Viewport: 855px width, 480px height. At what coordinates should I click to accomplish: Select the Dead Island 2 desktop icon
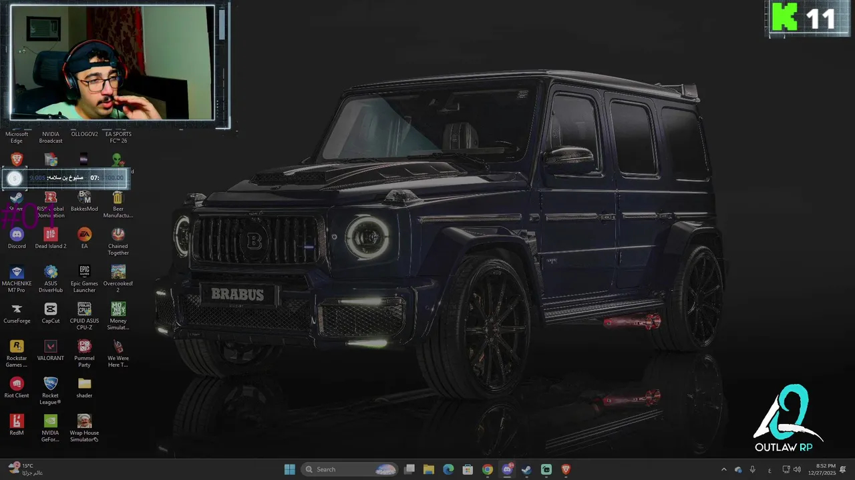tap(51, 238)
